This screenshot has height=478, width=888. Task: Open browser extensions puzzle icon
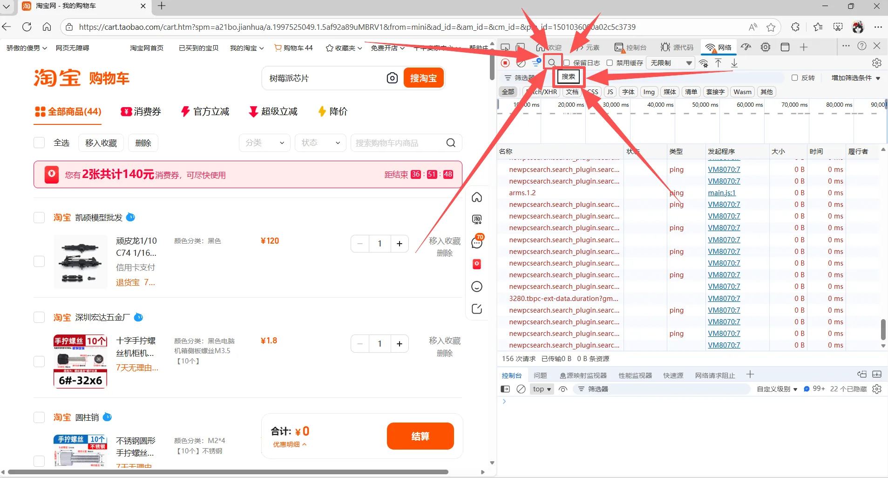click(x=795, y=27)
